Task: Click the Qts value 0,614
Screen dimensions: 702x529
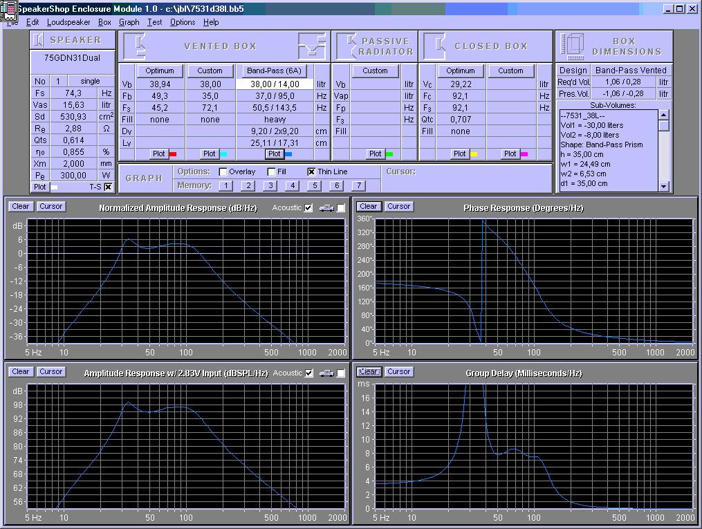Action: [x=73, y=140]
